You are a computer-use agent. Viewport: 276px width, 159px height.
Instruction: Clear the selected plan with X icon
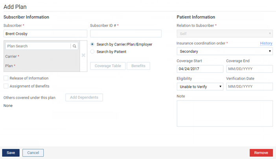point(83,55)
